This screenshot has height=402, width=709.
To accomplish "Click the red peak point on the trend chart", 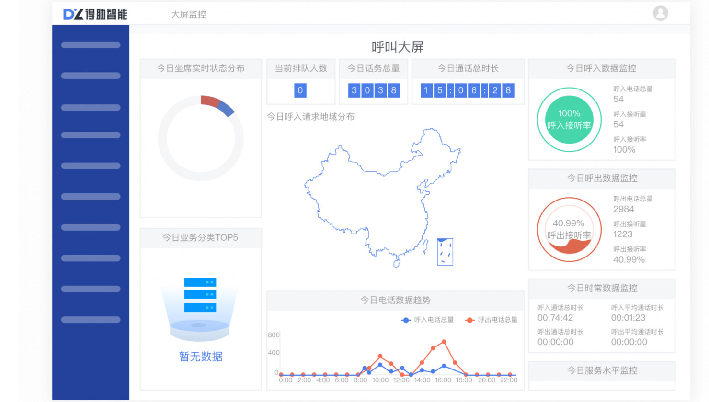I will pos(444,342).
